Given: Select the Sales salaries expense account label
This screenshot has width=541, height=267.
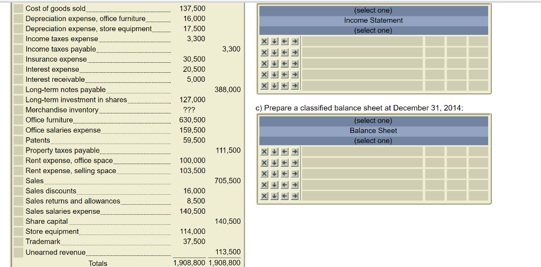Looking at the screenshot, I should click(x=63, y=211).
